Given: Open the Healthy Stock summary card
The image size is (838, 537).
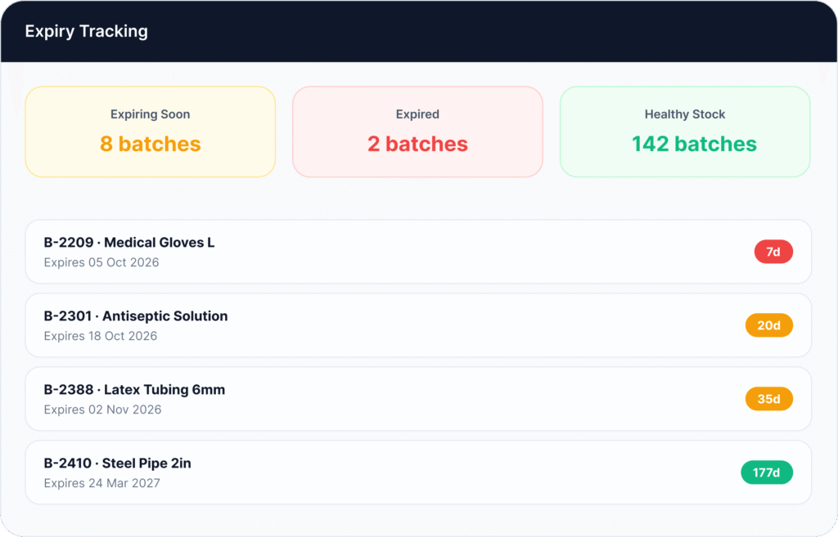Looking at the screenshot, I should tap(685, 132).
